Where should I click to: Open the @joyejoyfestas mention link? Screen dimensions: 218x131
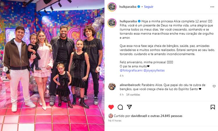(154, 70)
